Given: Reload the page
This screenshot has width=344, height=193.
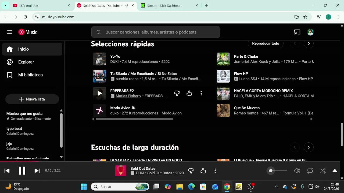Looking at the screenshot, I should 25,17.
